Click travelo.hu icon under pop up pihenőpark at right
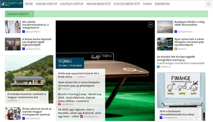 coord(176,49)
